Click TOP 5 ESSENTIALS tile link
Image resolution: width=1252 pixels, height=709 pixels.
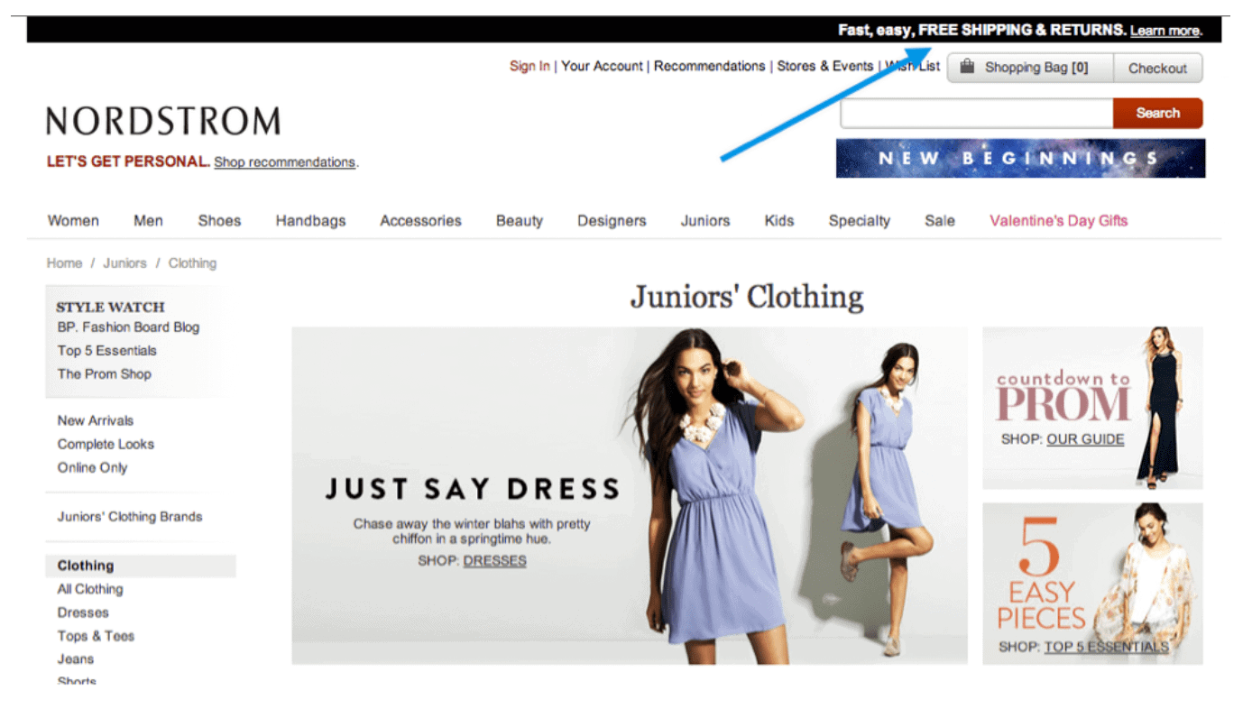coord(1106,647)
